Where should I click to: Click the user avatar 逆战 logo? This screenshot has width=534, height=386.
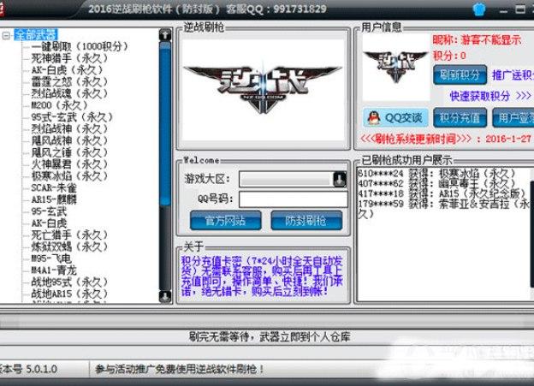[395, 67]
